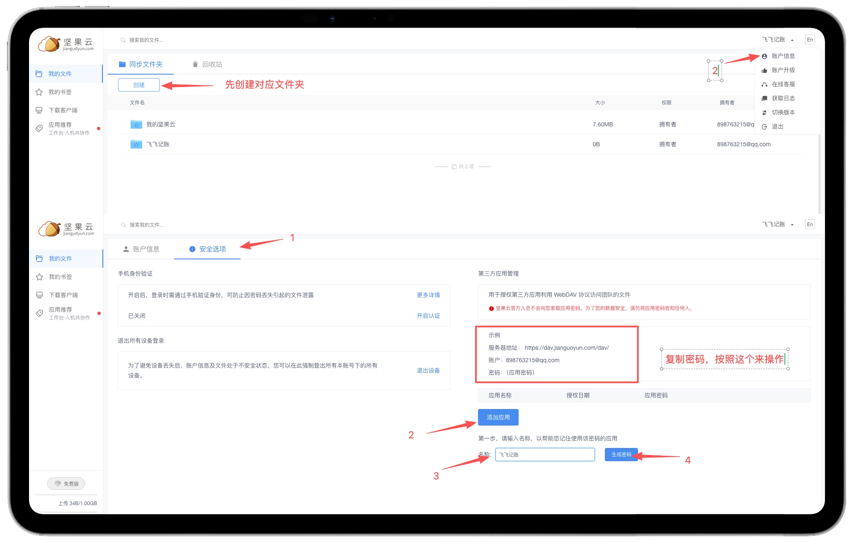Click the blue info icon on 安全选项 tab
854x542 pixels.
point(192,249)
